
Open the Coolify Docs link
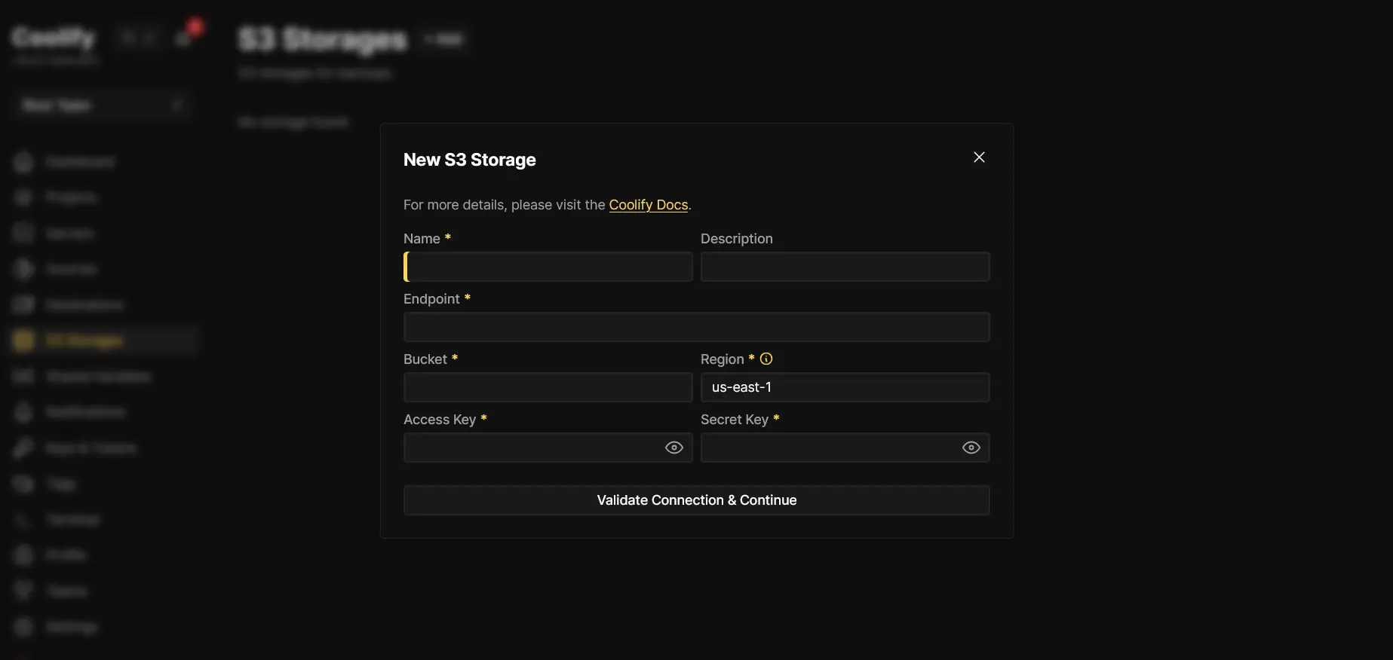coord(648,205)
